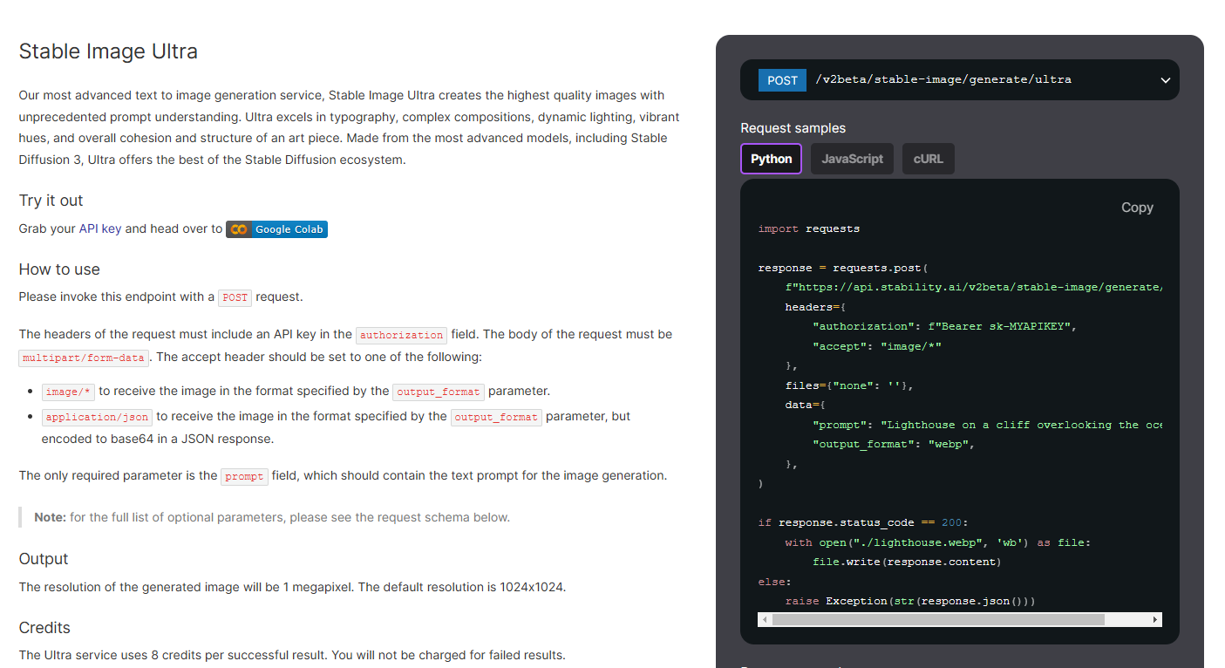Click the "accept": "image/*" code line
The height and width of the screenshot is (668, 1225).
877,345
